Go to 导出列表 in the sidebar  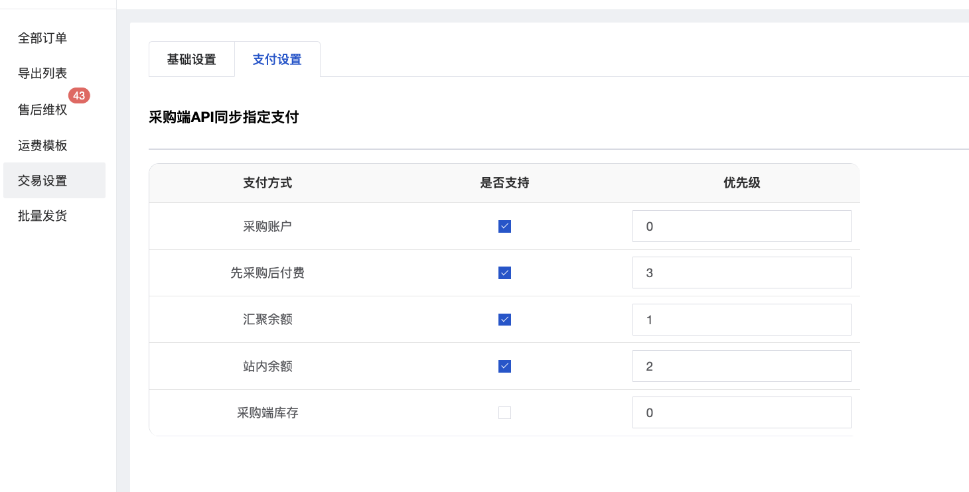coord(42,74)
